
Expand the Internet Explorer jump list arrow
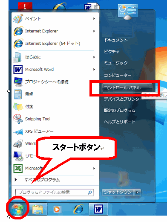[x=94, y=31]
